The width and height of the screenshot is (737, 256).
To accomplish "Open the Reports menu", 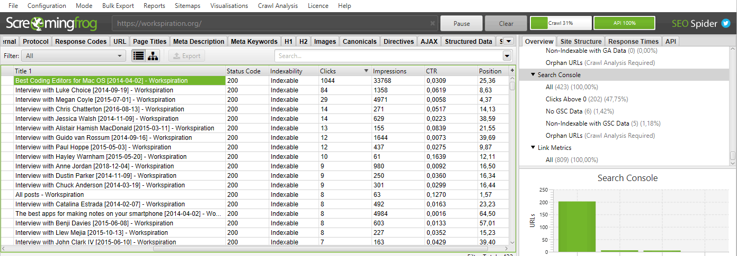I will click(x=154, y=6).
